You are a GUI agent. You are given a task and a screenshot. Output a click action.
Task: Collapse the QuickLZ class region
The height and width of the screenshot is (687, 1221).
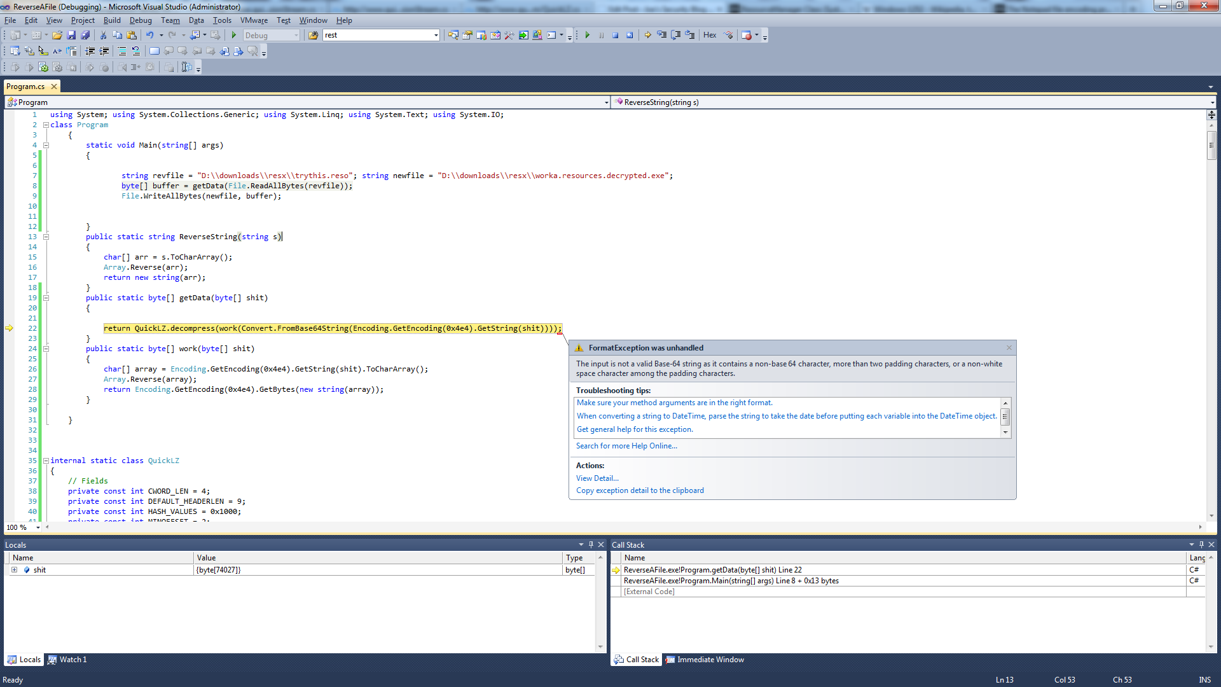(46, 461)
